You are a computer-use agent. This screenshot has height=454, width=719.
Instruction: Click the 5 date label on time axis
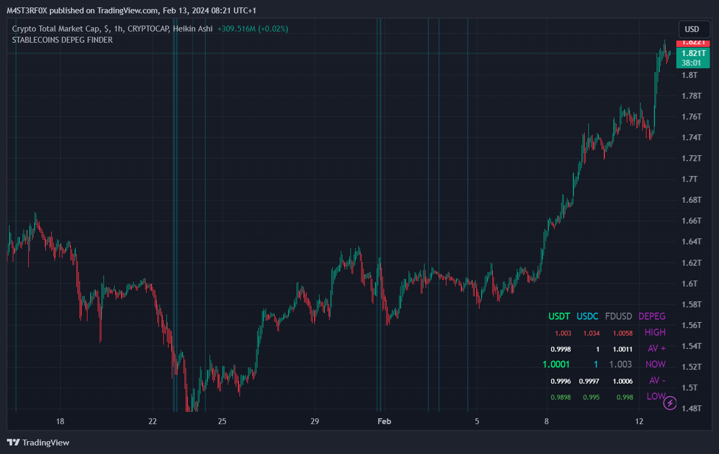(x=477, y=421)
